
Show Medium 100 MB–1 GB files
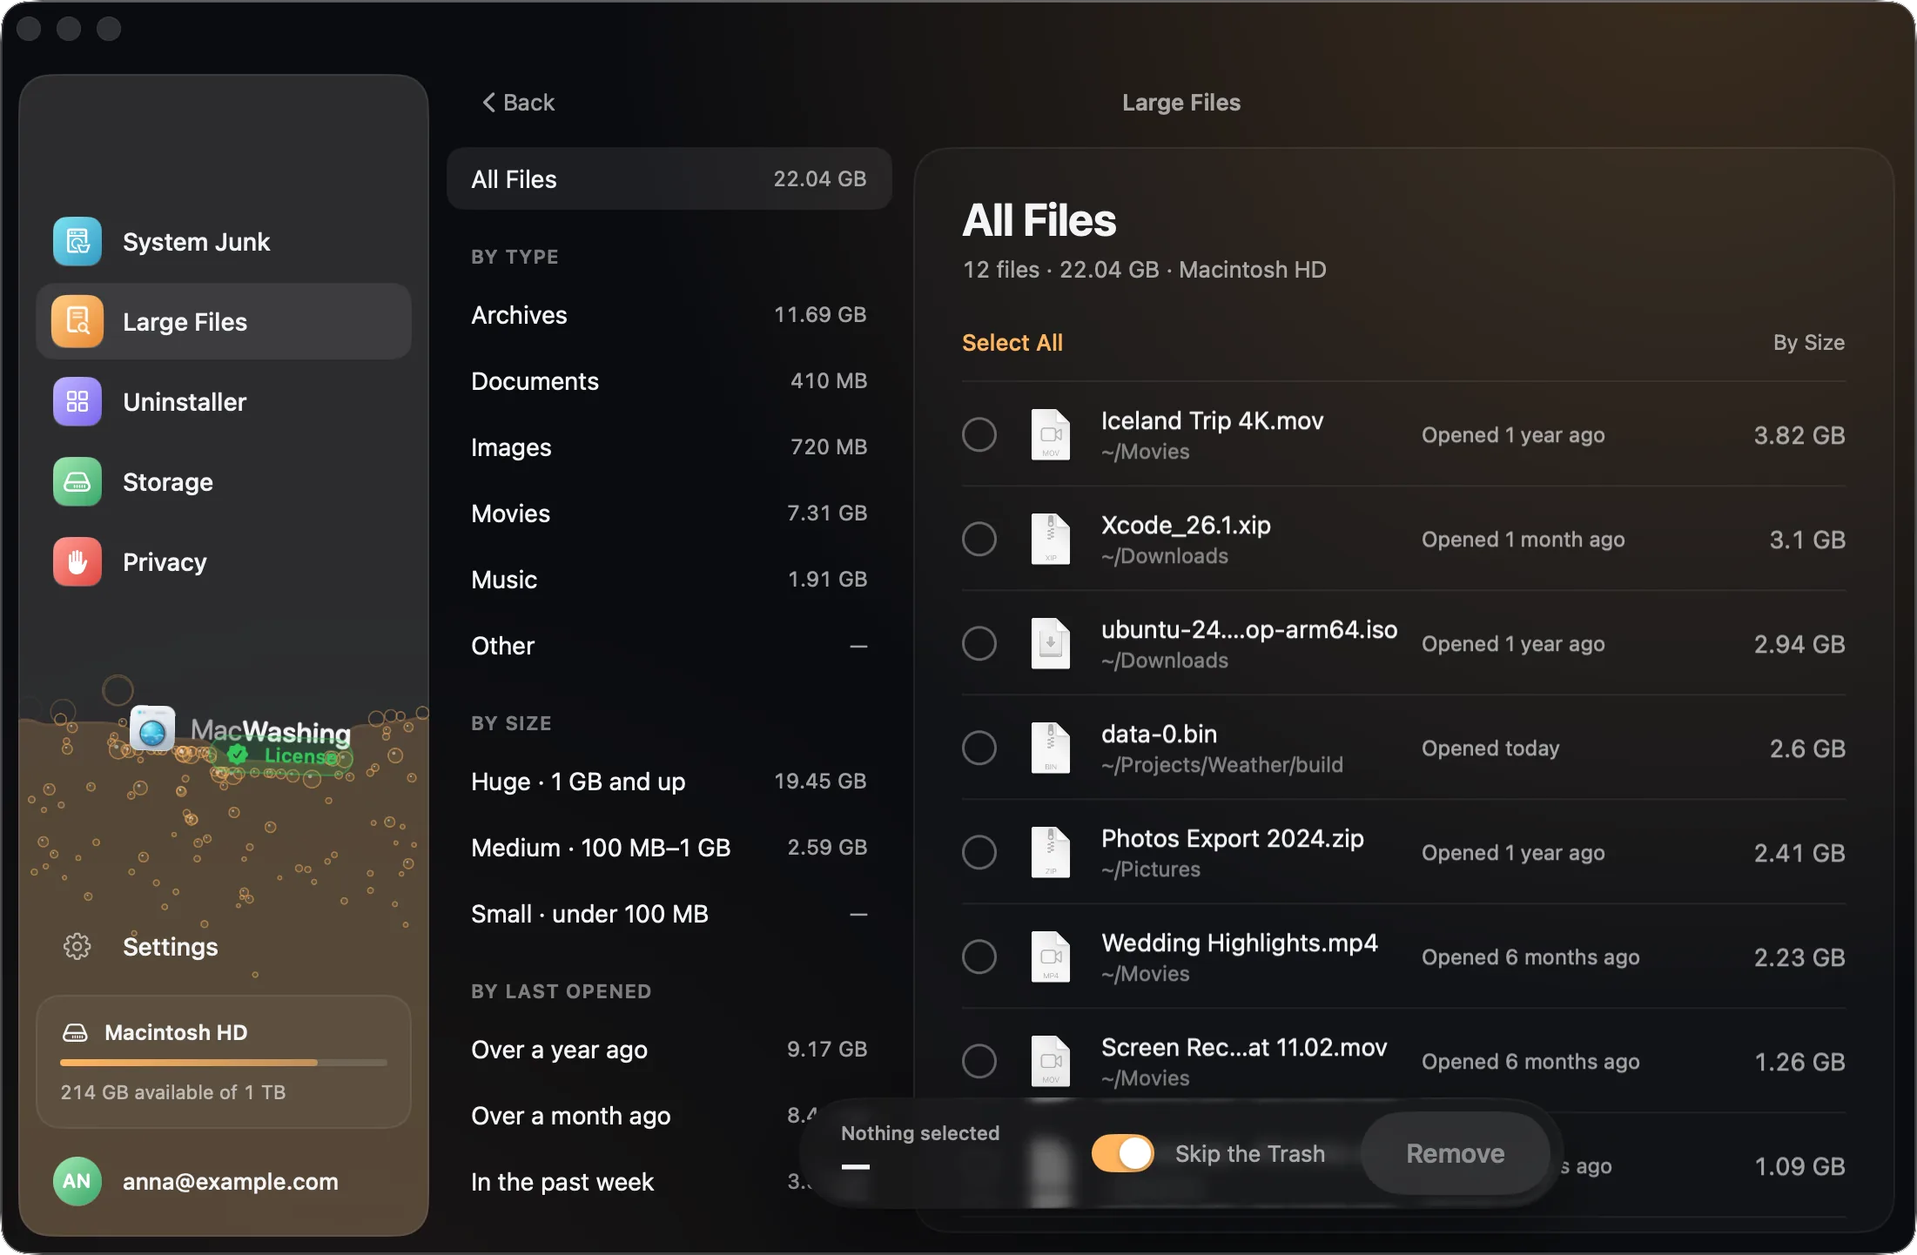pyautogui.click(x=669, y=848)
